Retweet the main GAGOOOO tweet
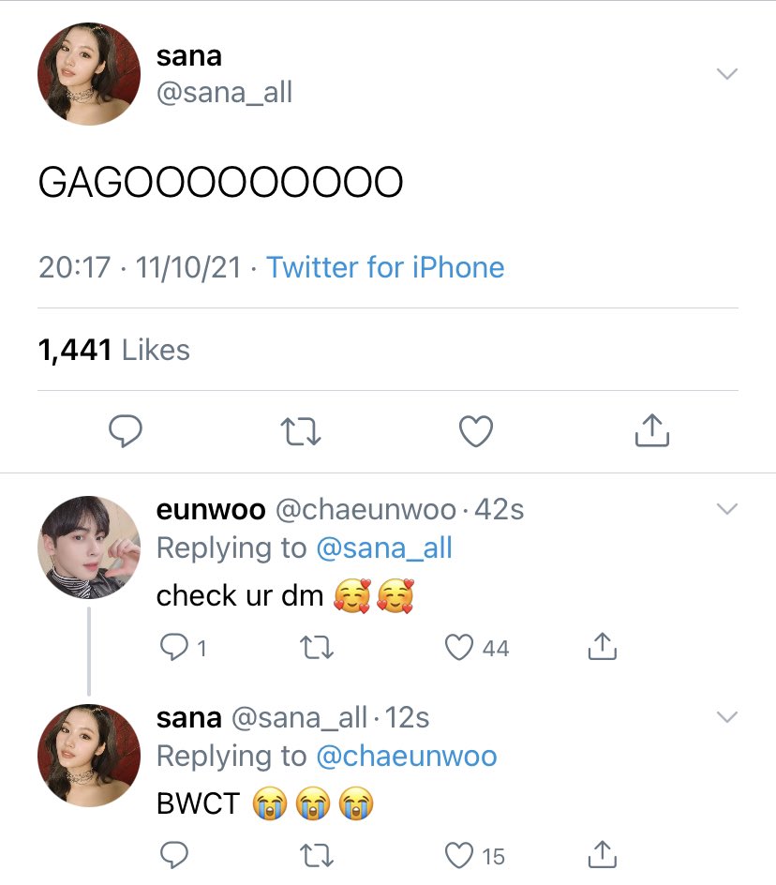Screen dimensions: 776x885 click(x=300, y=431)
